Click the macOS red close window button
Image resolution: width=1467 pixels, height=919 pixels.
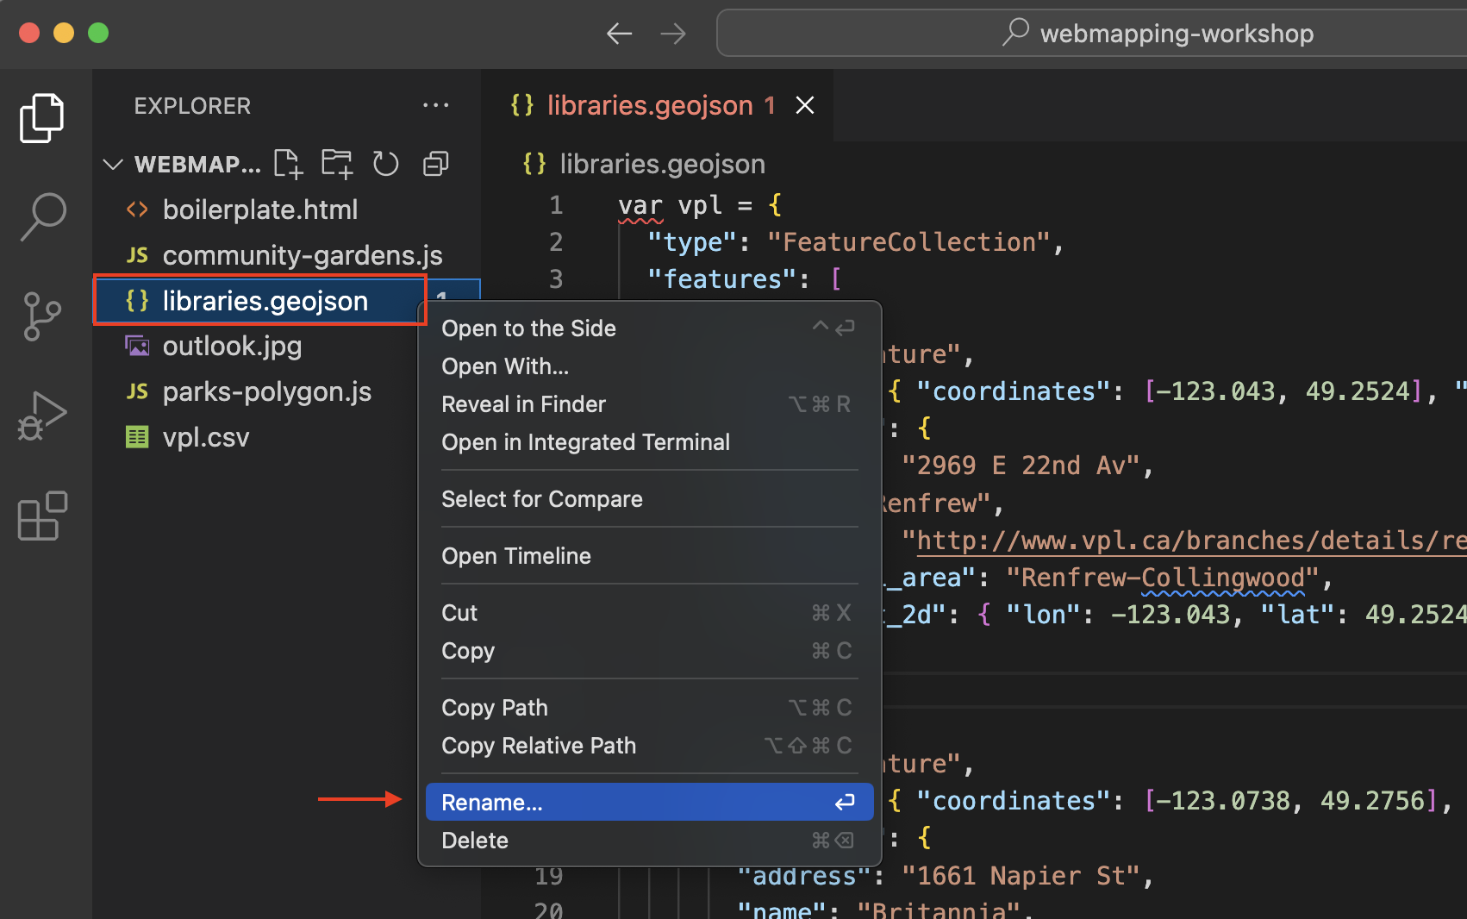(29, 33)
